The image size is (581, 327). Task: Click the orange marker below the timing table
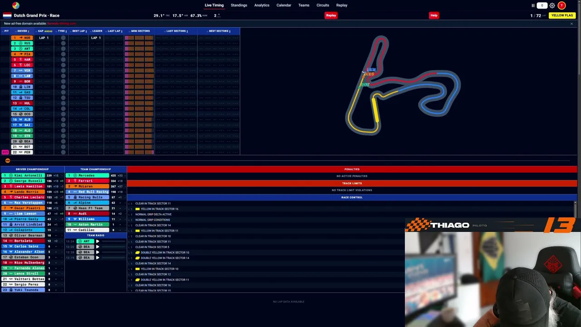pyautogui.click(x=7, y=161)
